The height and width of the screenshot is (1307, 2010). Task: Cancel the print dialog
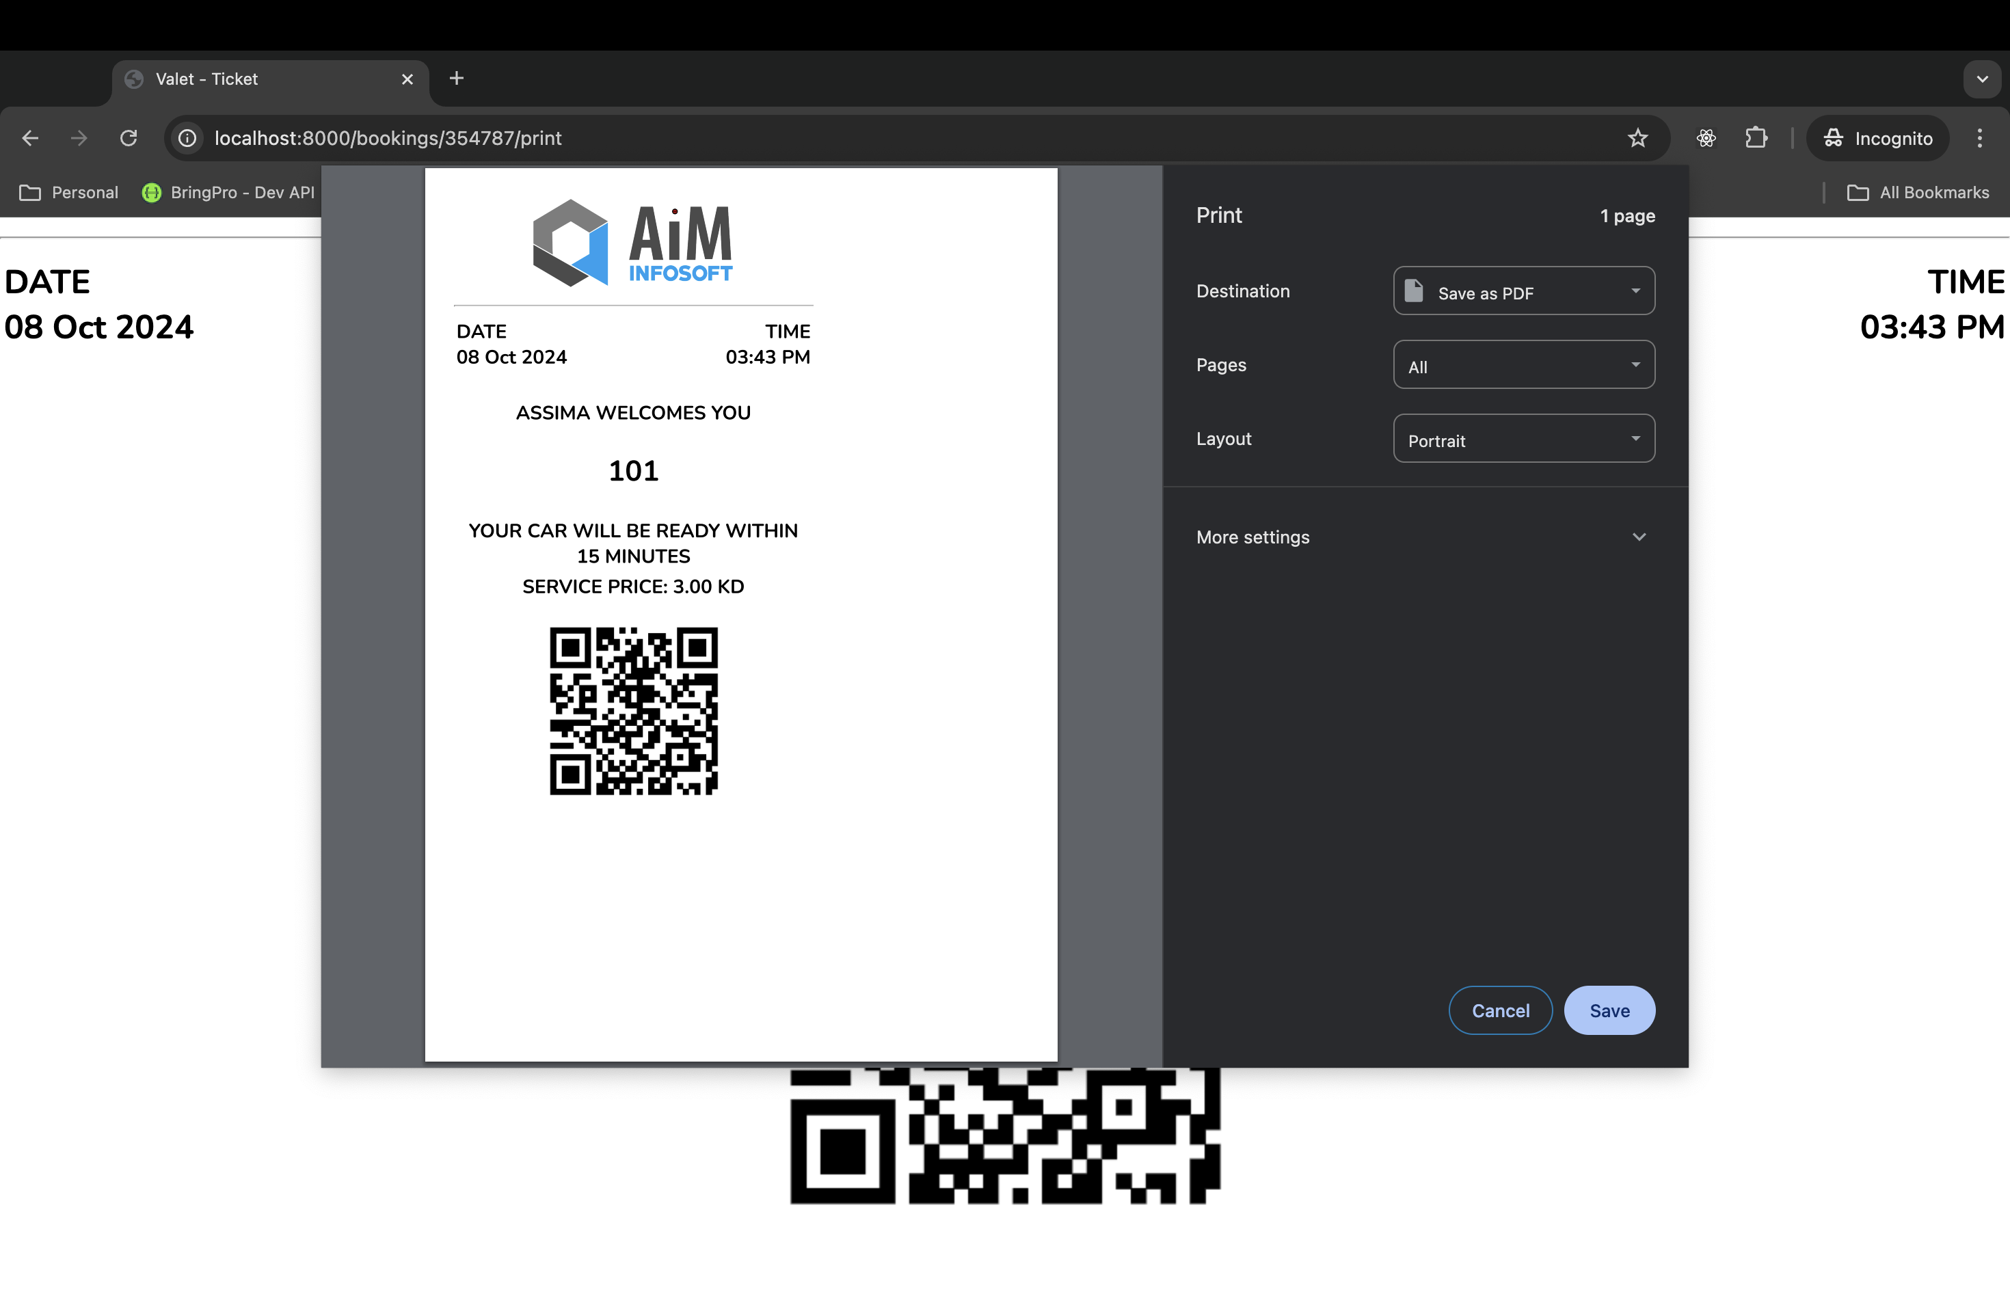[x=1500, y=1010]
